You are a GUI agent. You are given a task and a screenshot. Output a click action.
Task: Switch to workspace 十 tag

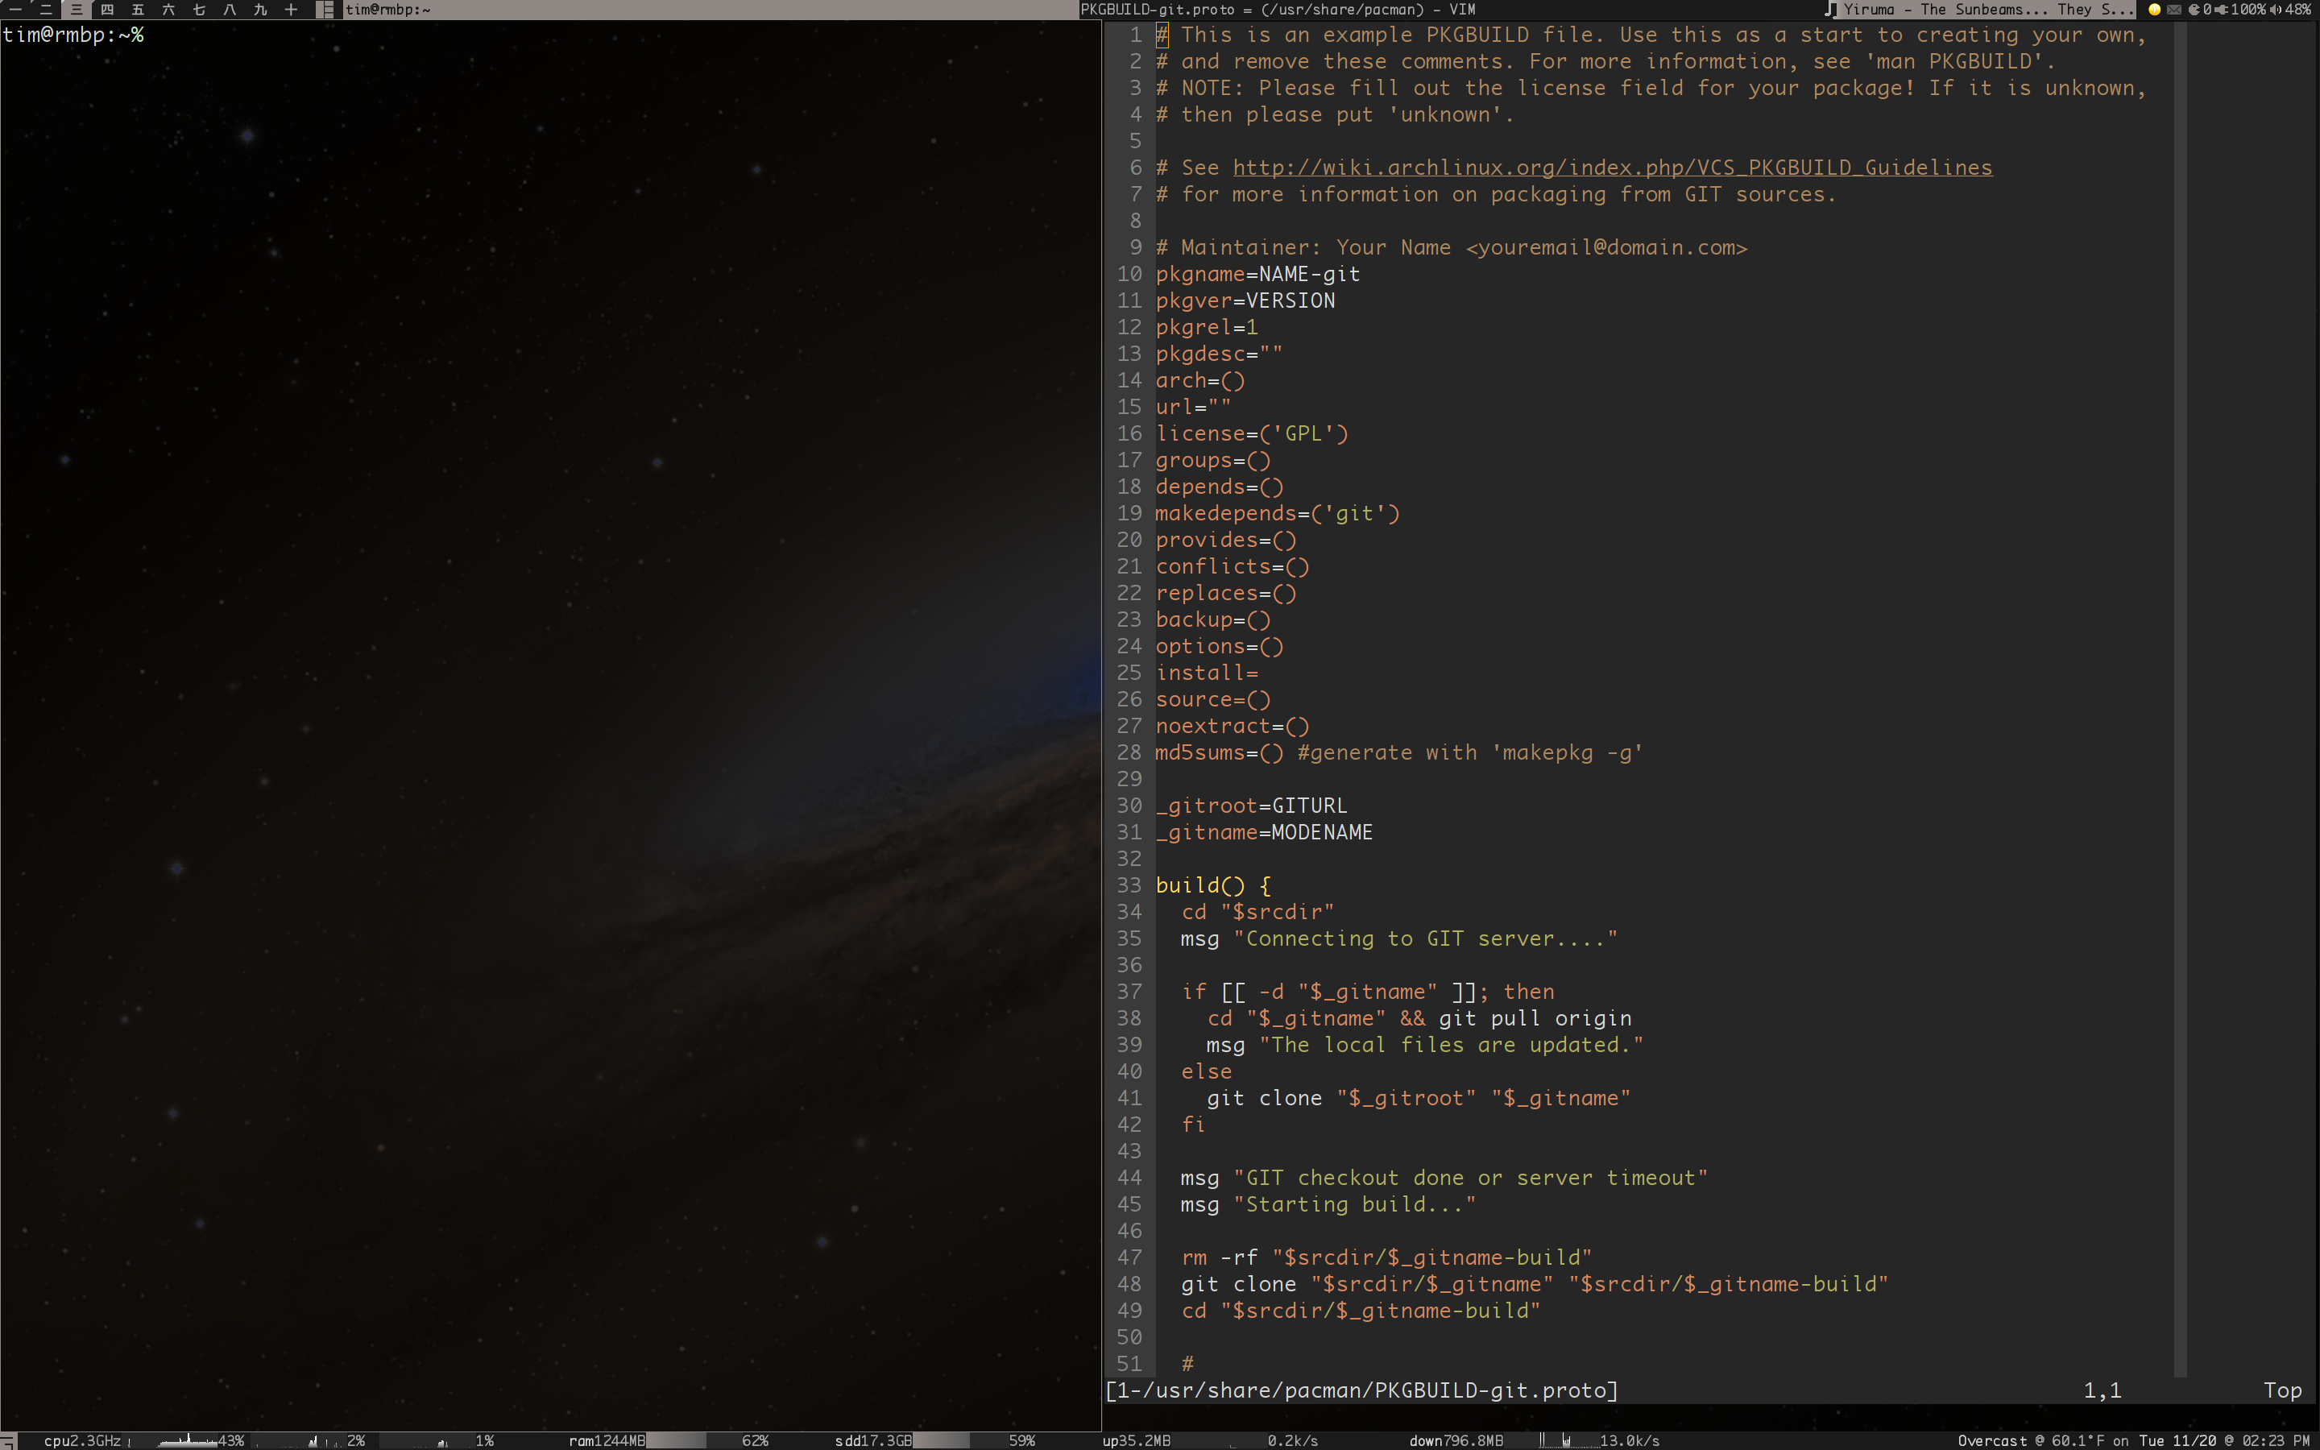click(x=292, y=10)
